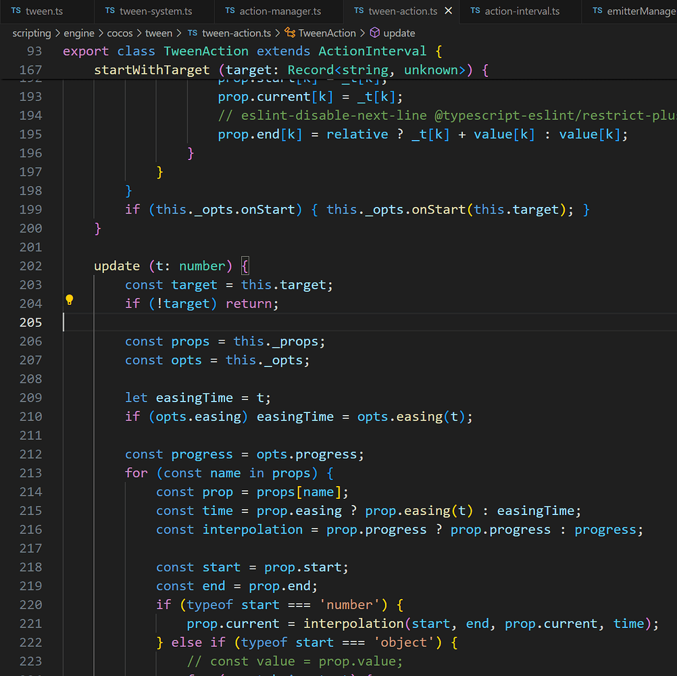Click the TS icon on tween.ts tab

point(15,11)
